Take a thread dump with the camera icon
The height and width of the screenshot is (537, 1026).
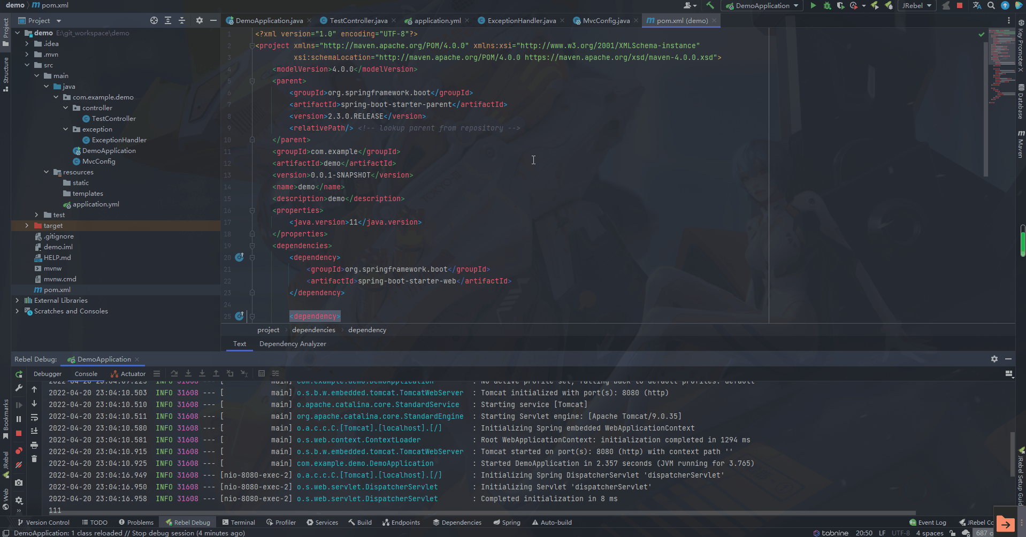click(x=19, y=482)
